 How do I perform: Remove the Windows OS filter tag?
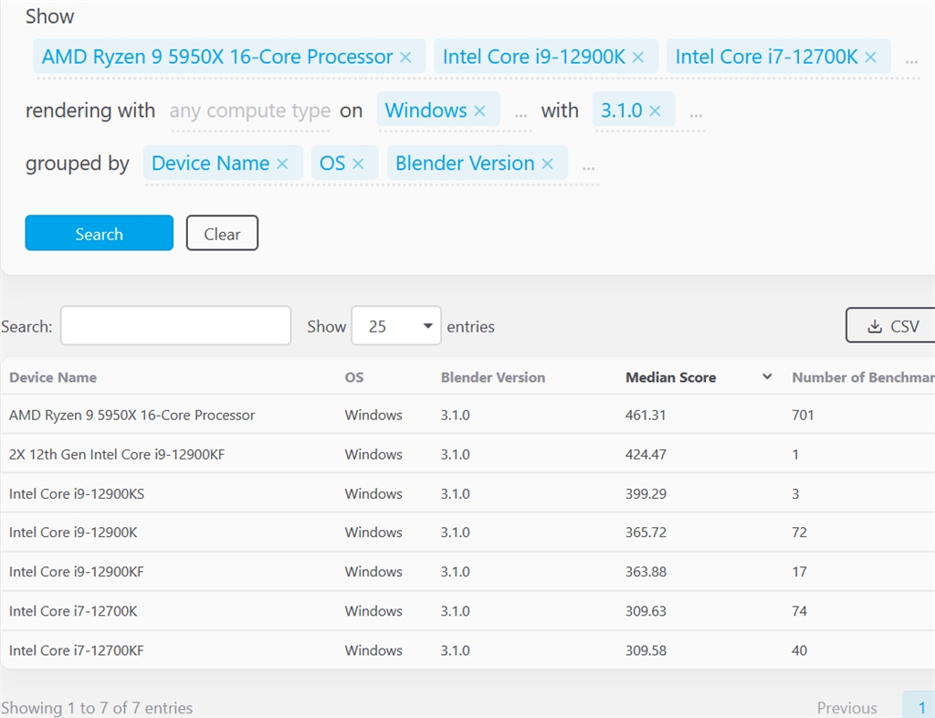tap(480, 111)
